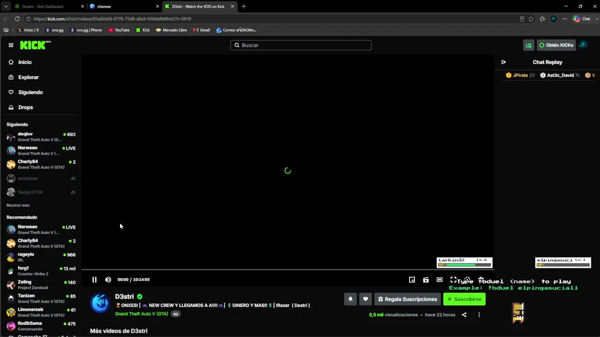The width and height of the screenshot is (600, 337).
Task: Click the clip icon in player controls
Action: (x=426, y=279)
